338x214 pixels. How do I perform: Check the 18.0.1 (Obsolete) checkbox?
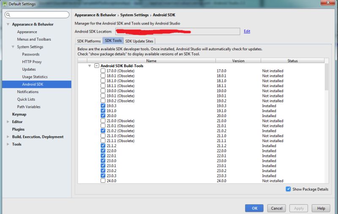click(x=103, y=76)
